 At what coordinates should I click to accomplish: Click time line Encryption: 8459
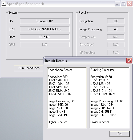tap(101, 77)
